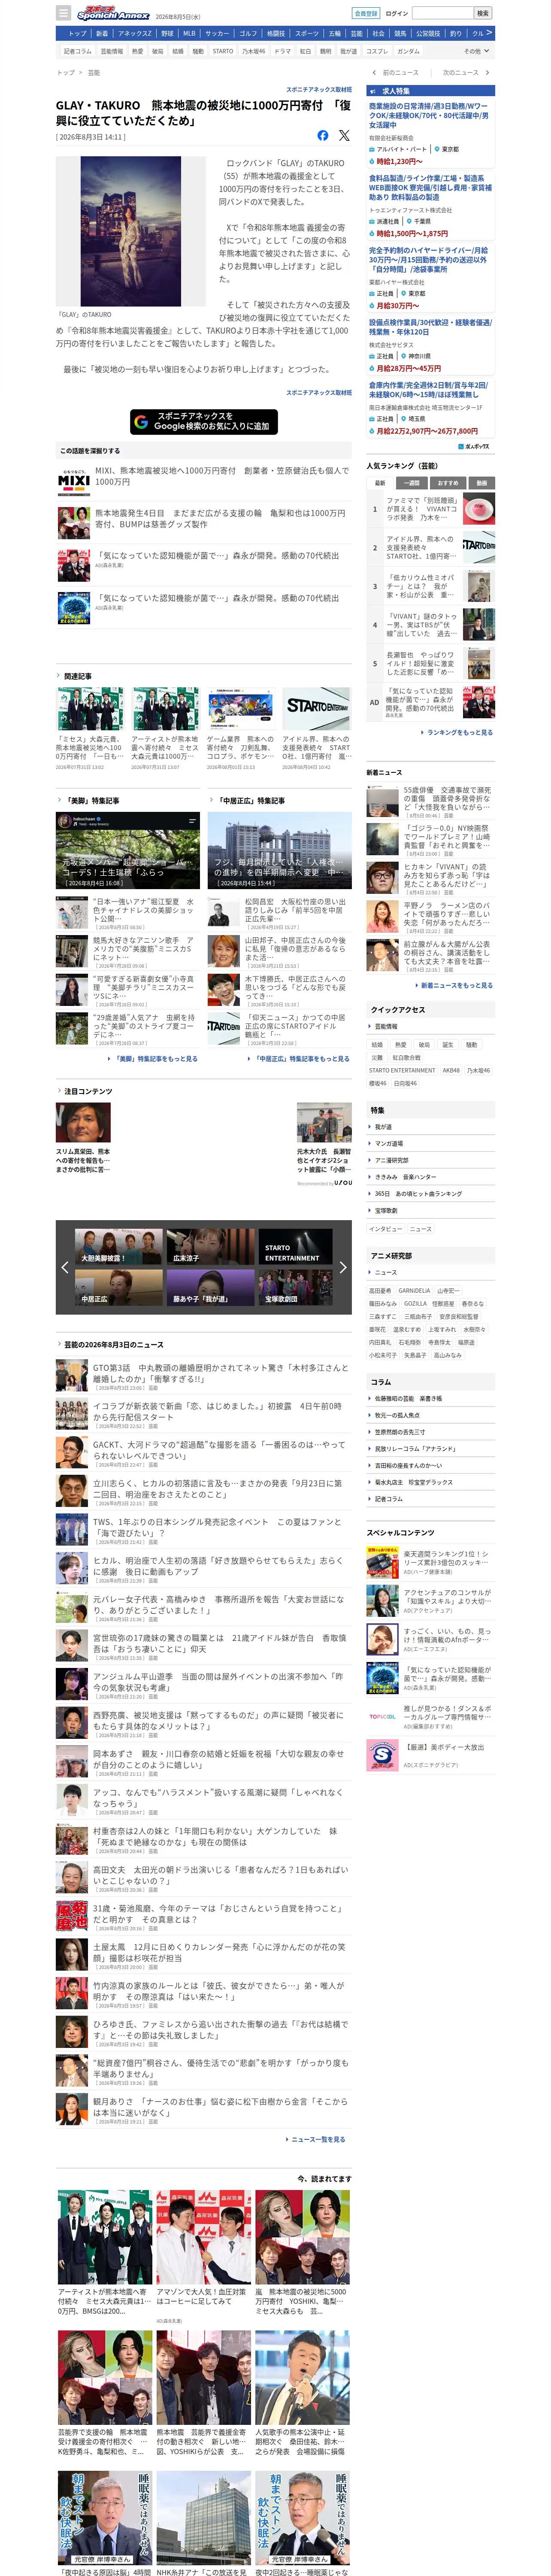
Task: Open the 競馬 navigation tab
Action: coord(400,33)
